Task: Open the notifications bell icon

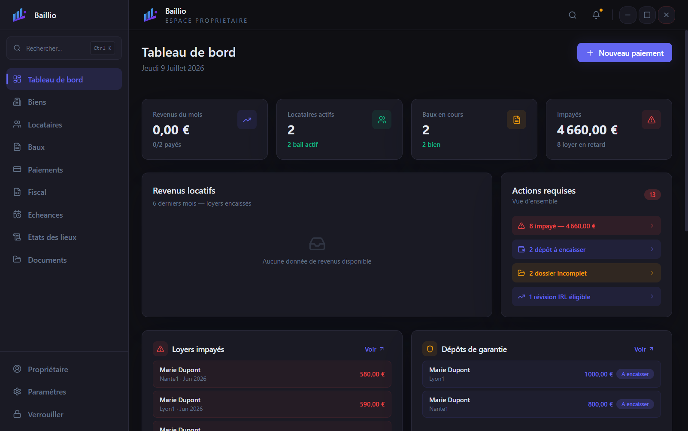Action: [x=596, y=15]
